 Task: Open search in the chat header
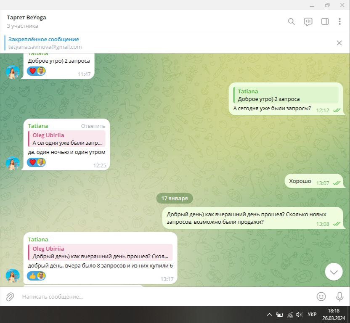pos(291,21)
